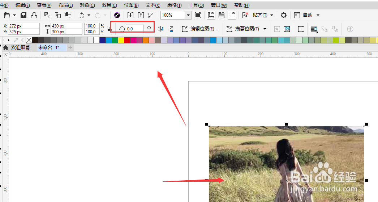
Task: Toggle the show guidelines button
Action: tap(232, 15)
